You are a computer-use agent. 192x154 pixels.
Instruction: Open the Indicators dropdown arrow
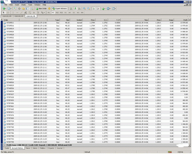pos(105,9)
